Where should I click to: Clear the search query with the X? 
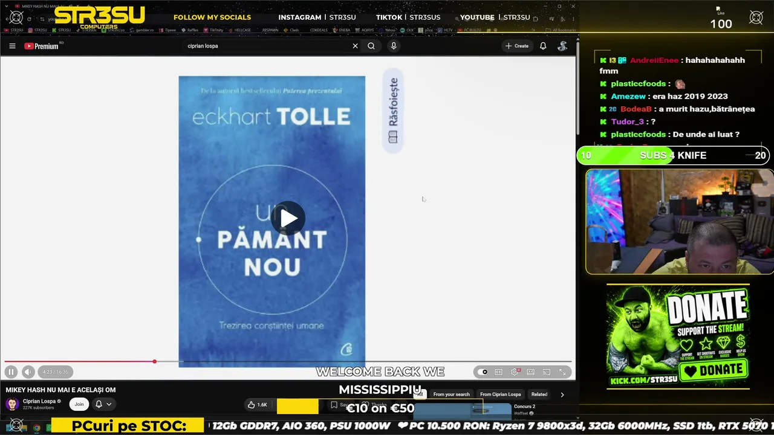(x=355, y=46)
